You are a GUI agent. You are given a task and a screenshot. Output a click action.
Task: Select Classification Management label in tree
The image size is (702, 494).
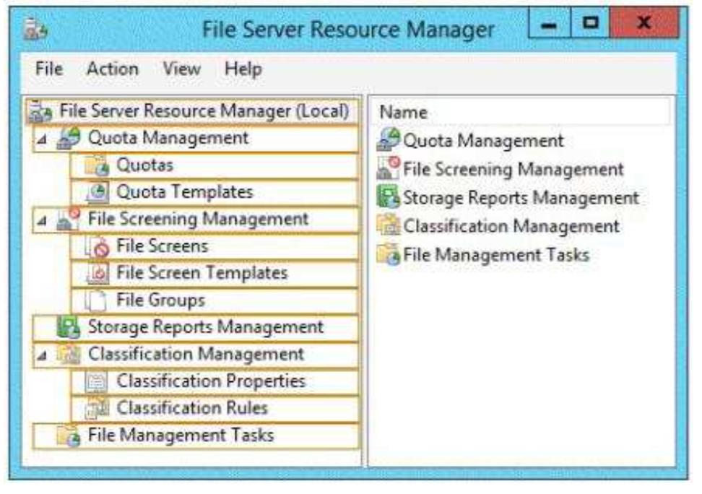click(196, 355)
